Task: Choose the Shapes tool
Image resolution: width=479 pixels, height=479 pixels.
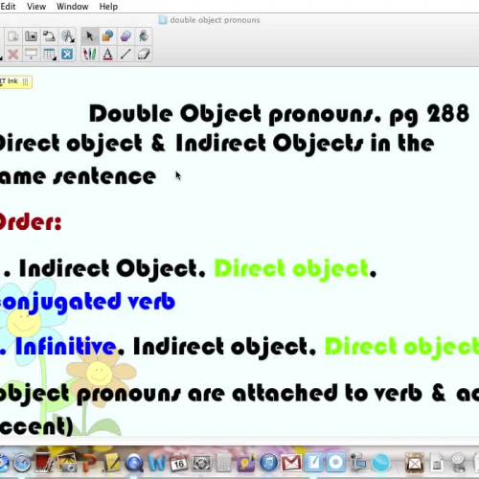Action: [x=107, y=36]
